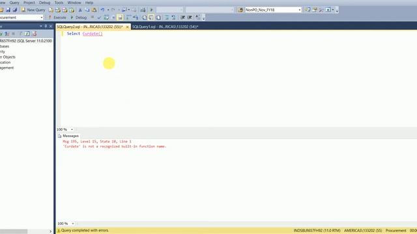Open the Window menu
Viewport: 417px width, 234px height.
[x=74, y=3]
